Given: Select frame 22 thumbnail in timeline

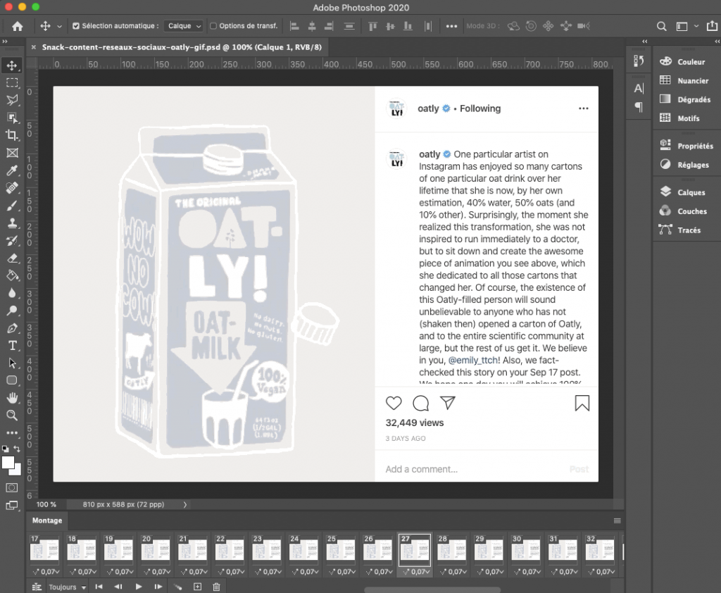Looking at the screenshot, I should (x=230, y=550).
